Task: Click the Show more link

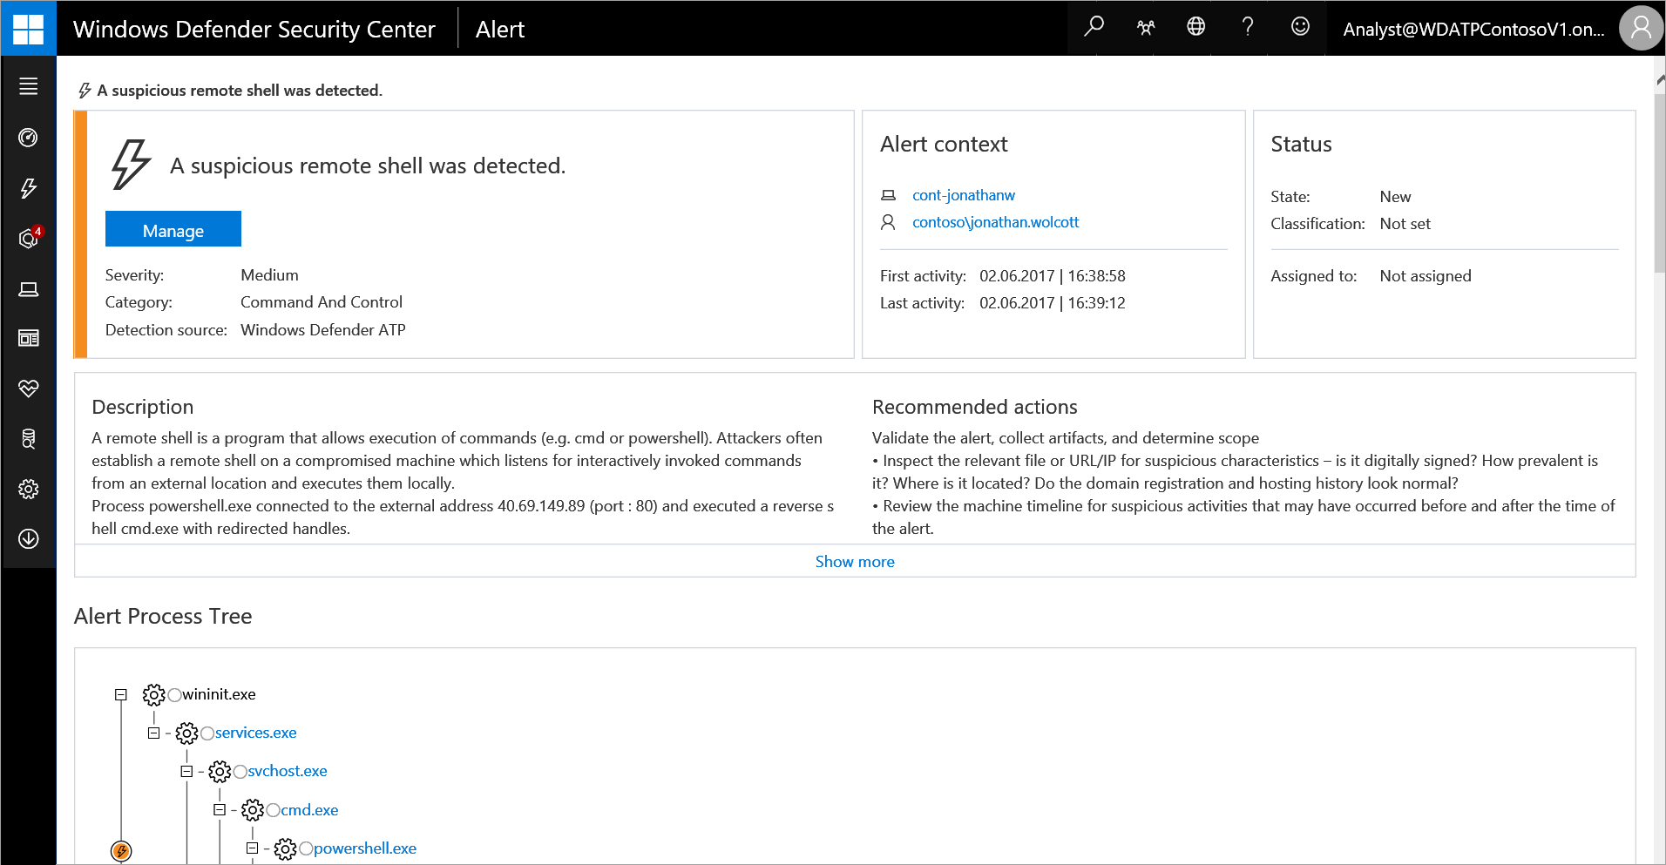Action: (x=854, y=562)
